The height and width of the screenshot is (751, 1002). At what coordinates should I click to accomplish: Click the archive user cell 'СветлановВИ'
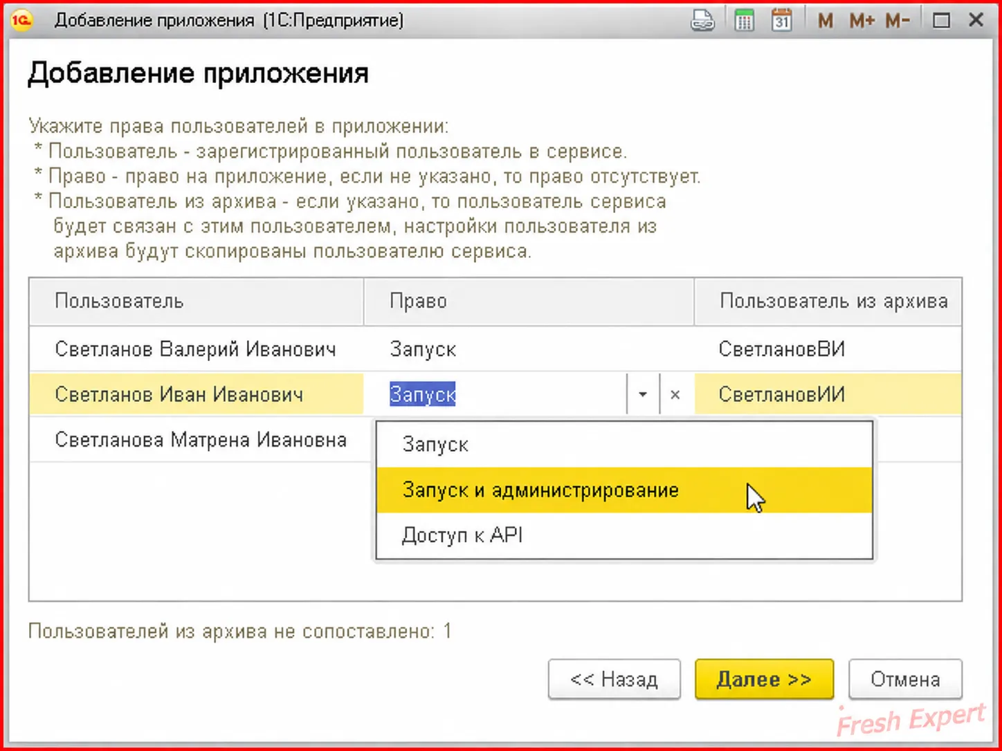pyautogui.click(x=782, y=349)
